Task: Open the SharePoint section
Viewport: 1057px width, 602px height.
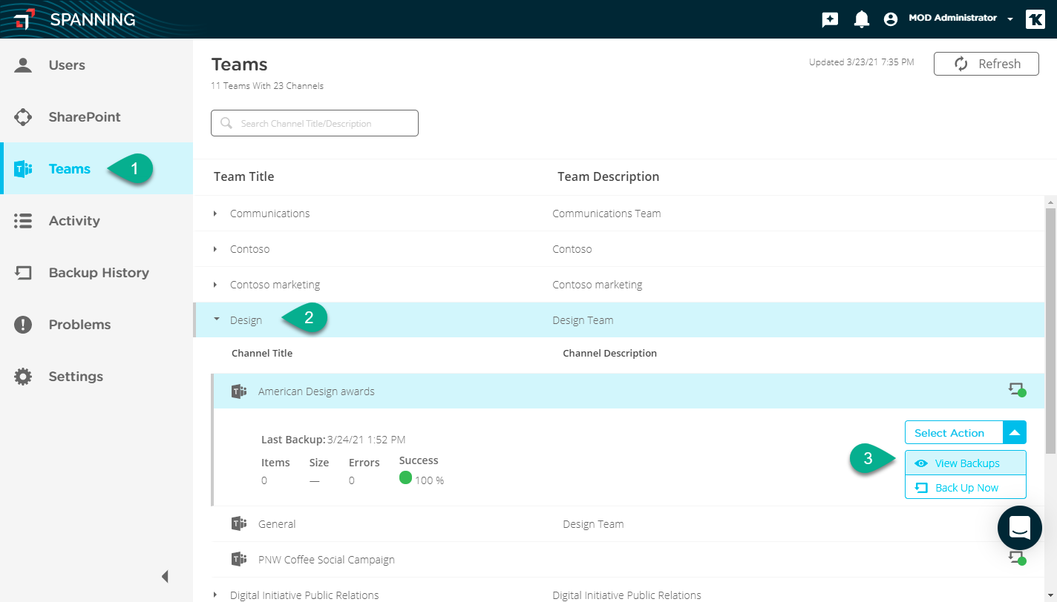Action: [x=96, y=116]
